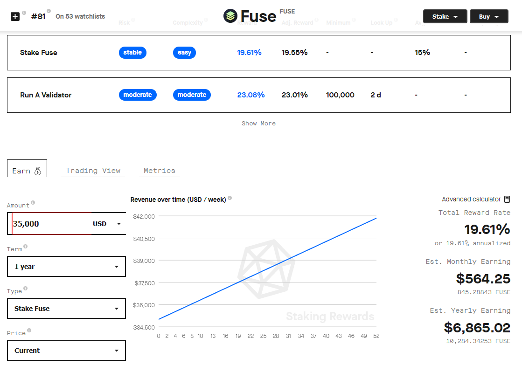The image size is (522, 365).
Task: Click the info icon beside rank #81
Action: pyautogui.click(x=49, y=11)
